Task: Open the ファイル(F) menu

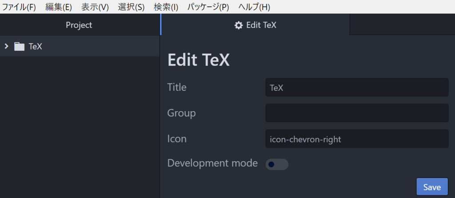Action: click(19, 7)
